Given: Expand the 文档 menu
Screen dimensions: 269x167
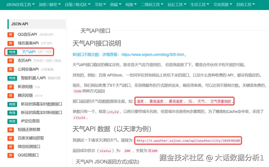Looking at the screenshot, I should tap(100, 5).
